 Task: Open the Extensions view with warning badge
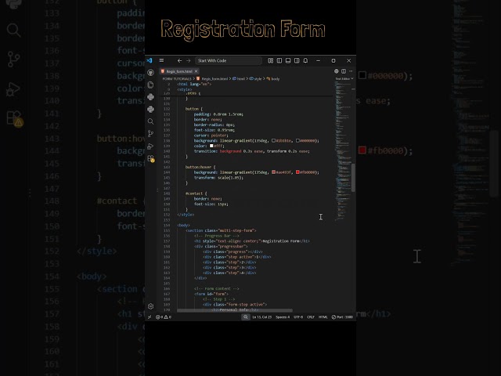pos(151,158)
